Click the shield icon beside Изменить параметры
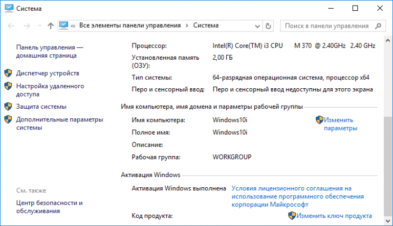Viewport: 393px width, 226px height. (319, 120)
